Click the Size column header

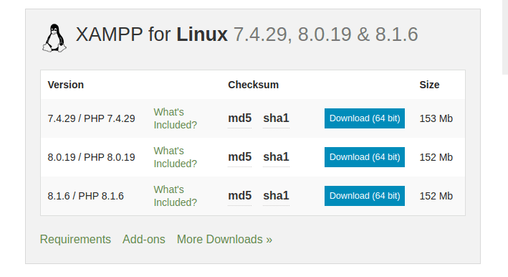pos(430,85)
